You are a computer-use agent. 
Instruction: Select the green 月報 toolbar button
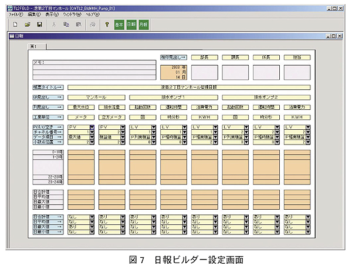coord(144,25)
